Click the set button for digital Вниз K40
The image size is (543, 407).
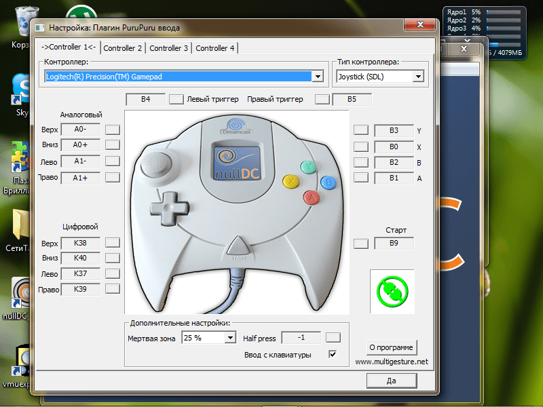[113, 258]
